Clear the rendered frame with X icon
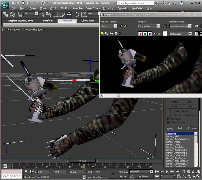The height and width of the screenshot is (180, 202). point(120,34)
